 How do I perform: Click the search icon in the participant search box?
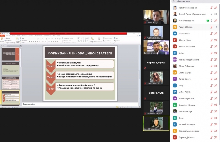tap(174, 1)
